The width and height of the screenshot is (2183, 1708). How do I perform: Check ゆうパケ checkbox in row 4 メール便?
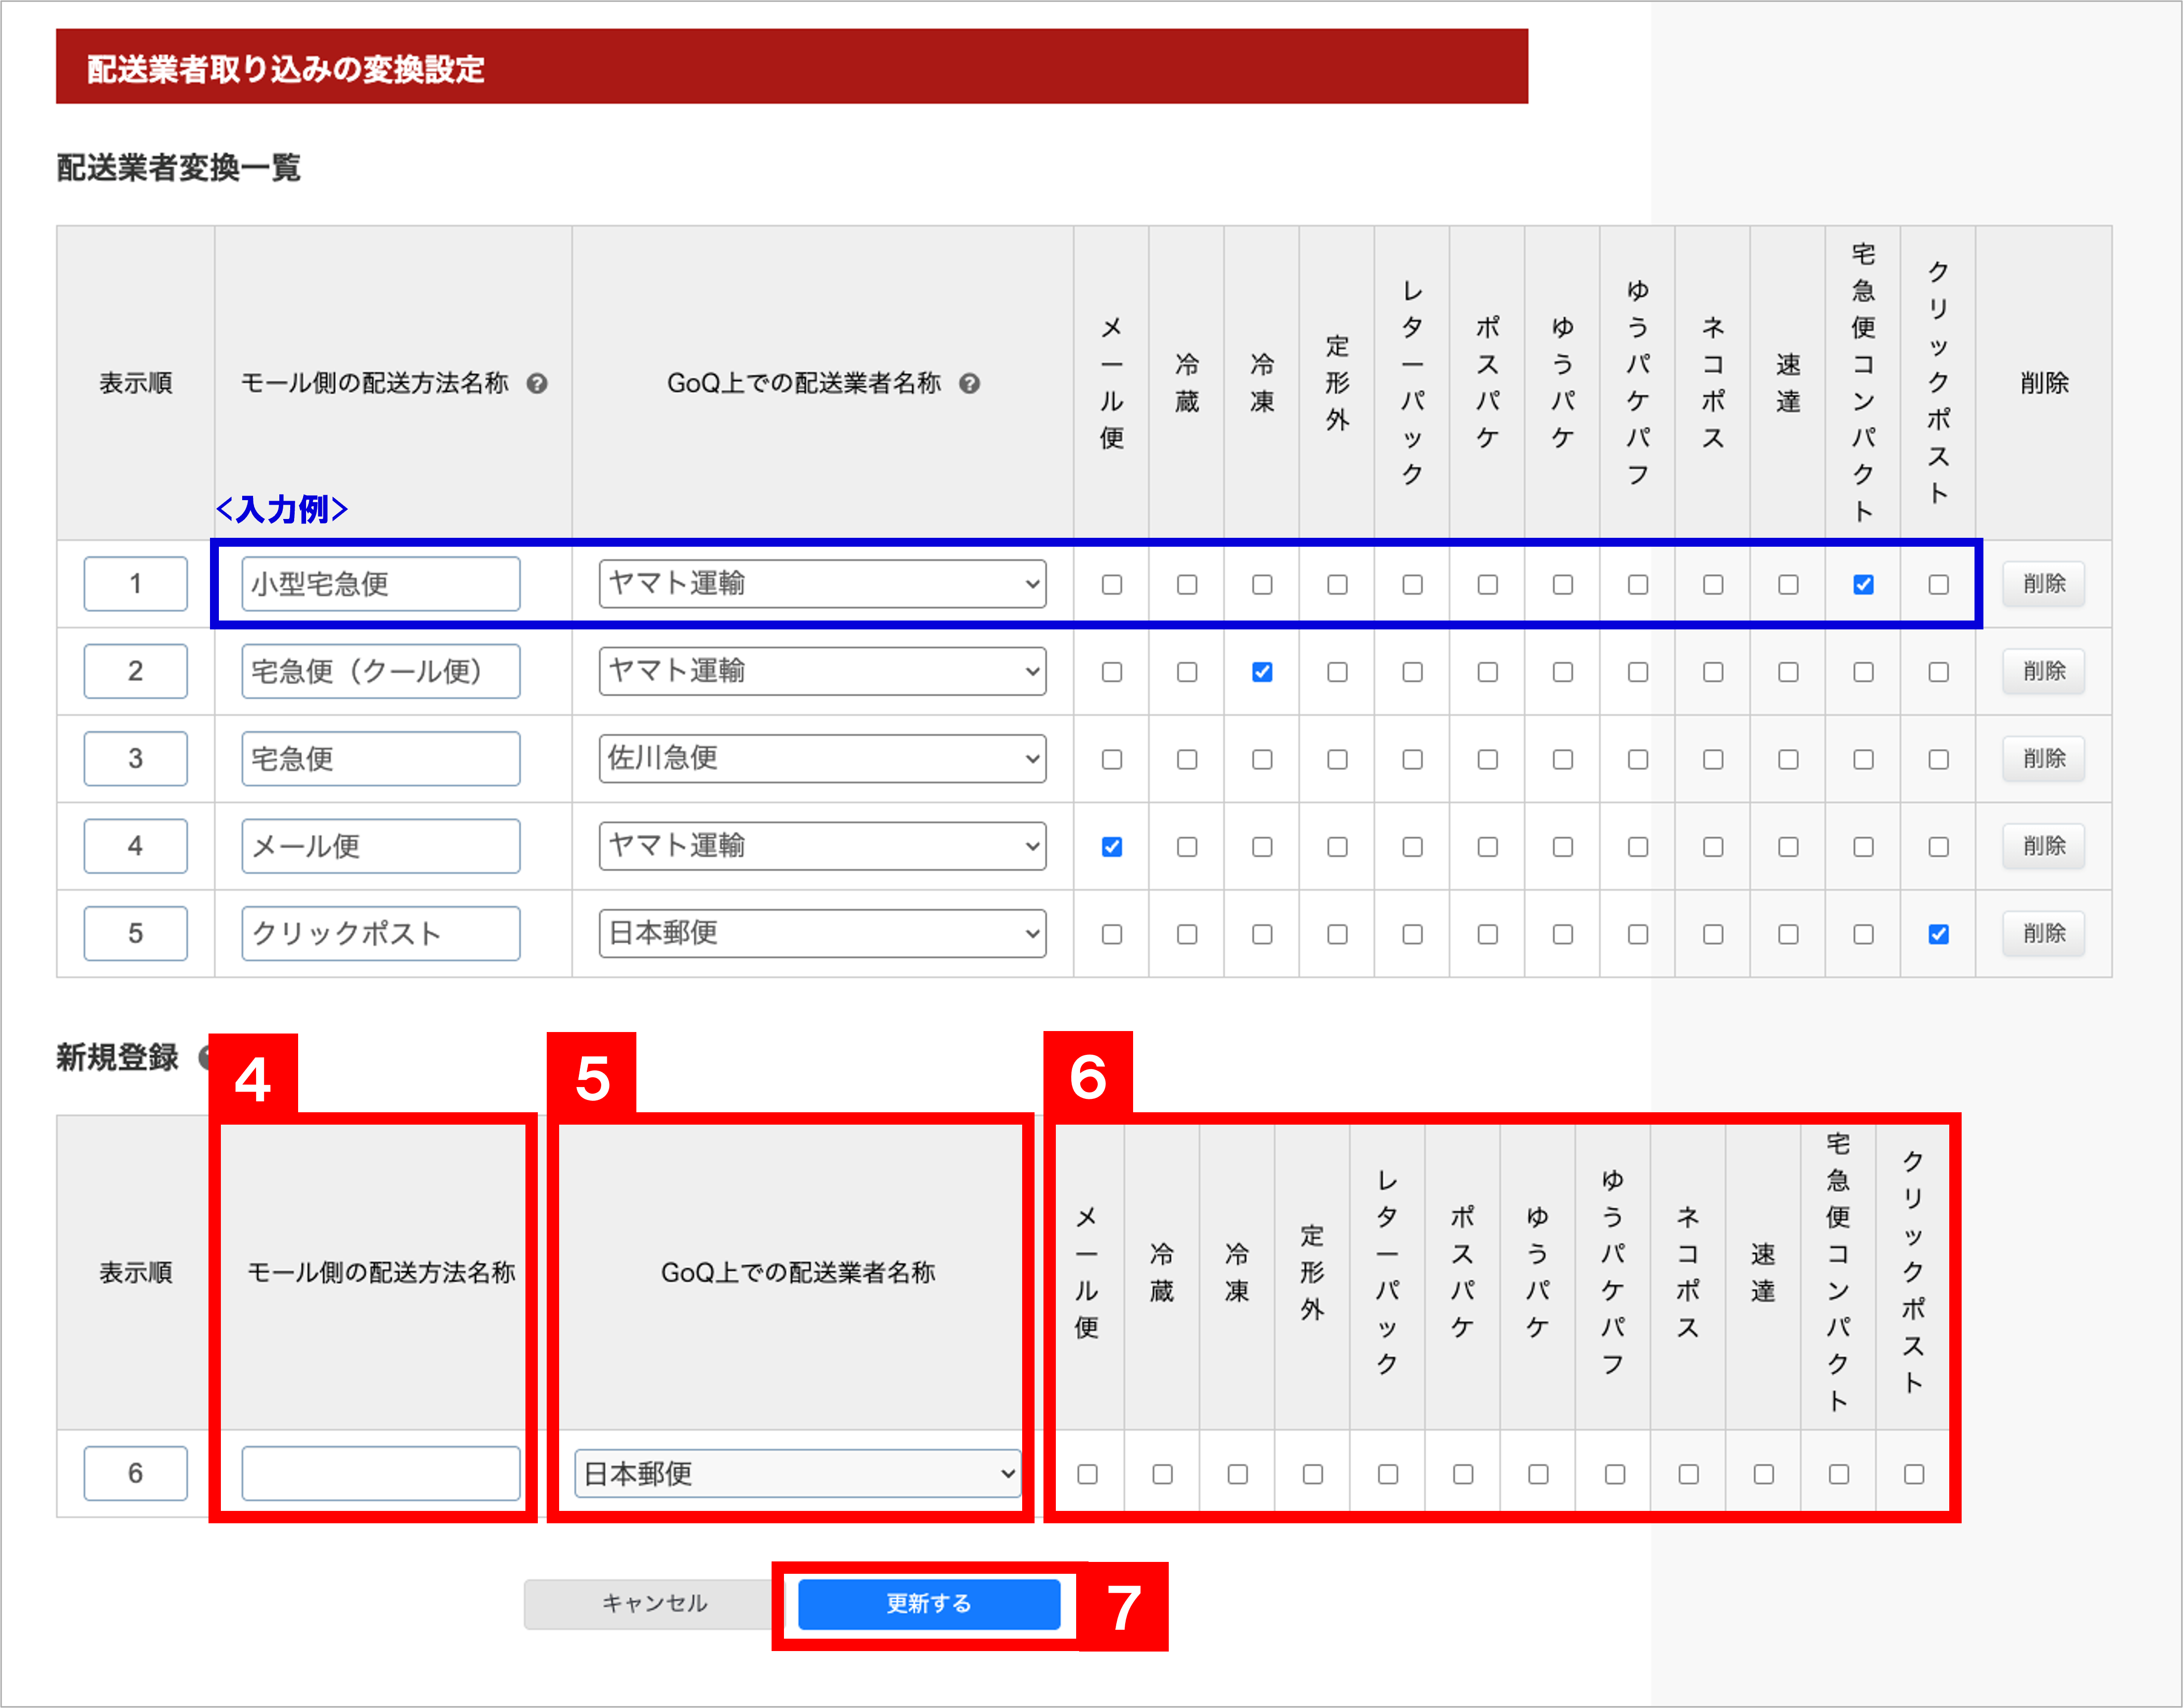click(x=1562, y=847)
